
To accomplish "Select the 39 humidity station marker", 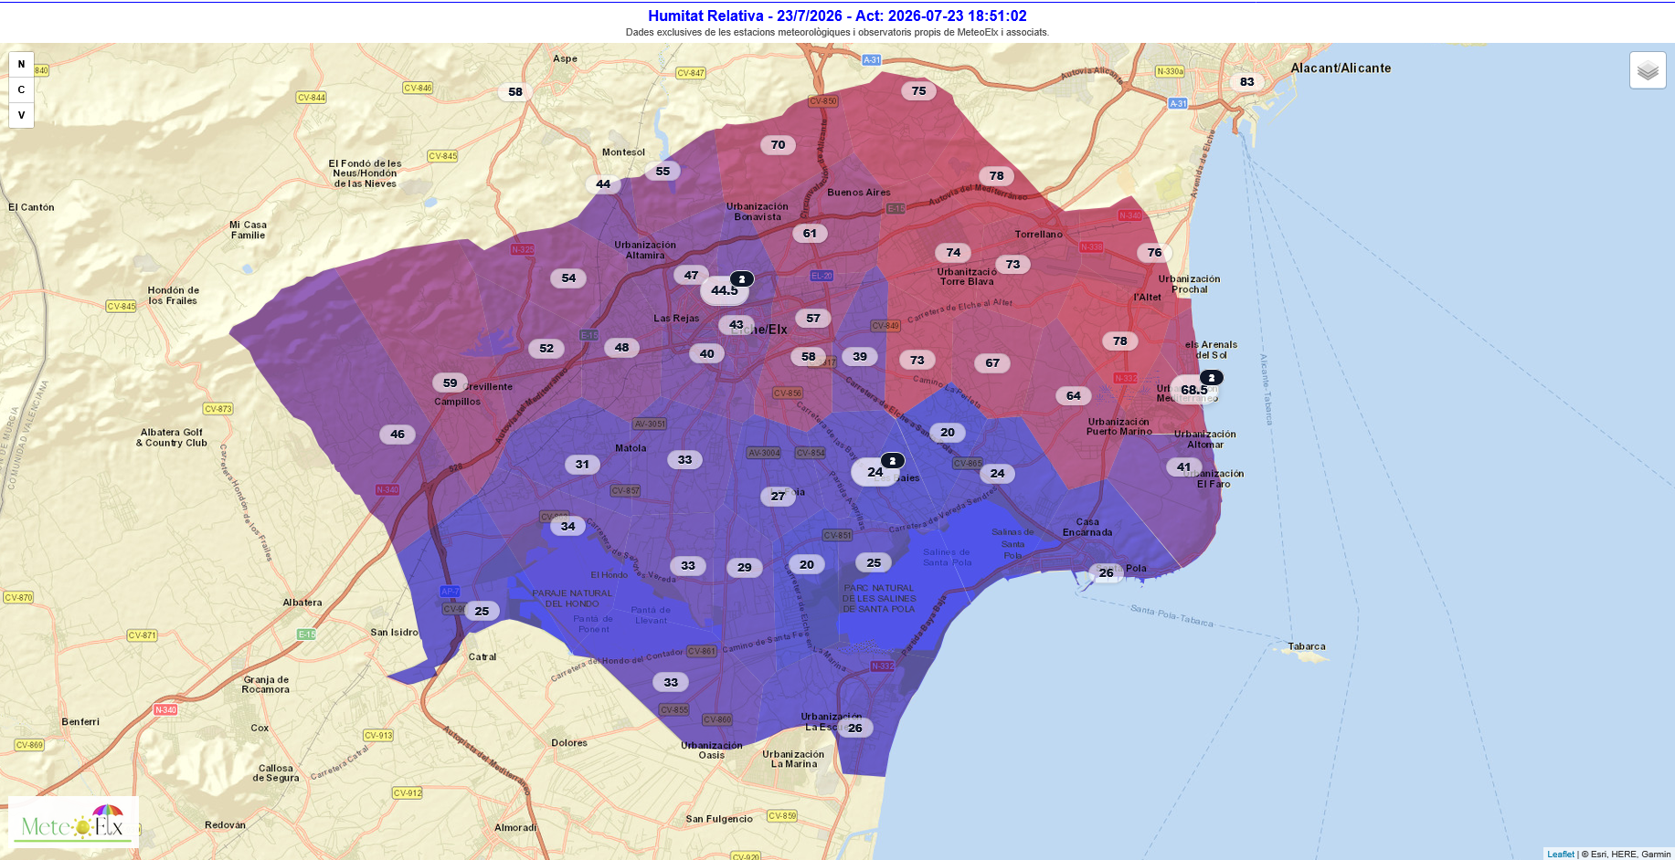I will (x=860, y=356).
